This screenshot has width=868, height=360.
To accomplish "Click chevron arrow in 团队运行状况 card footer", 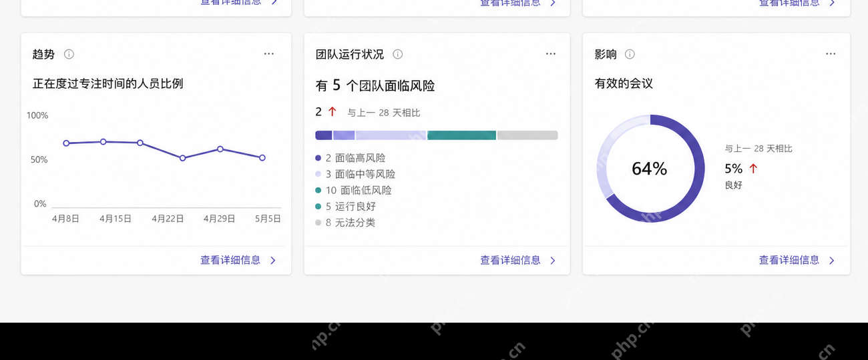I will pyautogui.click(x=553, y=261).
